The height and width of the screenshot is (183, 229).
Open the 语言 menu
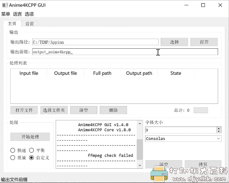(18, 14)
